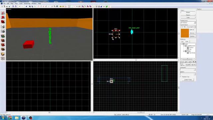Click the larger grid toolbar icon
Image resolution: width=213 pixels, height=120 pixels.
click(9, 6)
